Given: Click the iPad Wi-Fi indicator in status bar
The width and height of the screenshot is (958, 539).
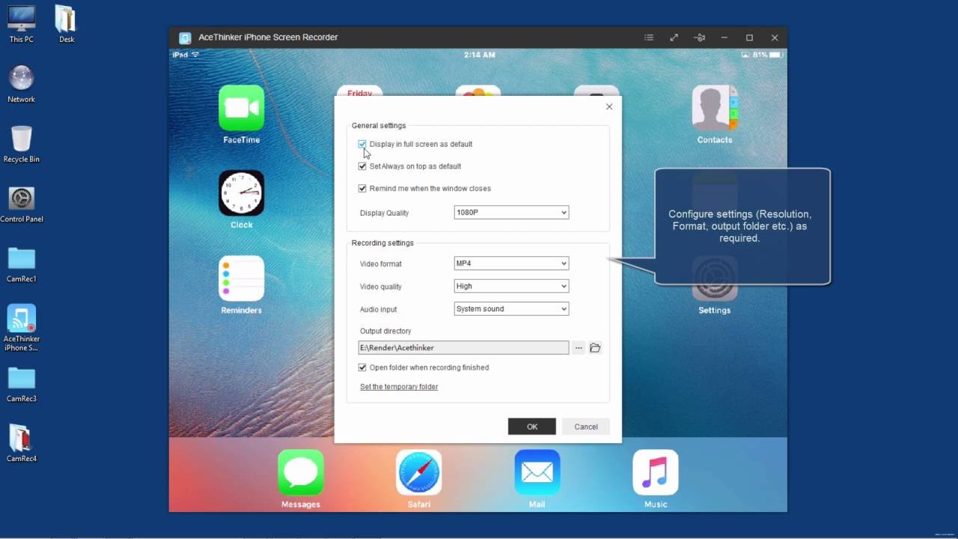Looking at the screenshot, I should pos(196,55).
